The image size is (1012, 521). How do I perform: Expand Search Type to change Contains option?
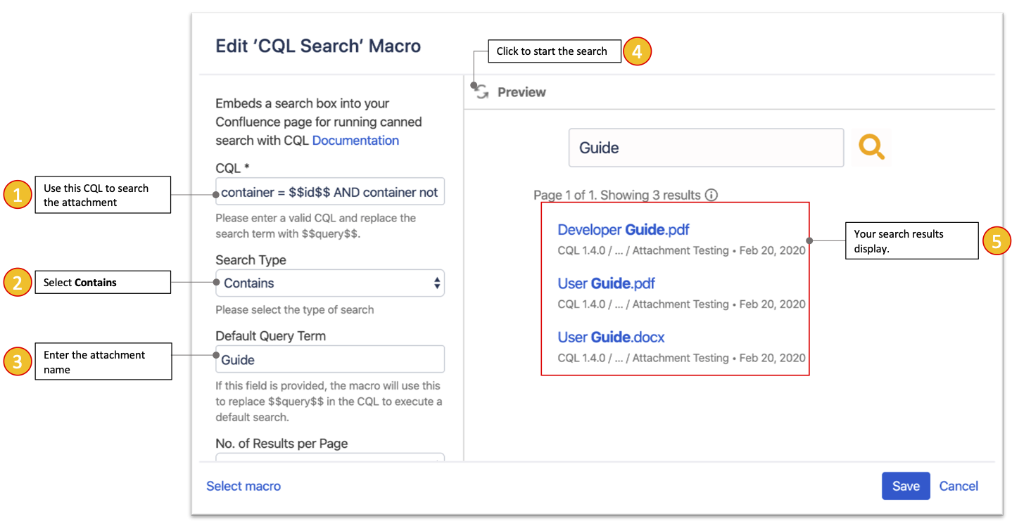[x=329, y=283]
